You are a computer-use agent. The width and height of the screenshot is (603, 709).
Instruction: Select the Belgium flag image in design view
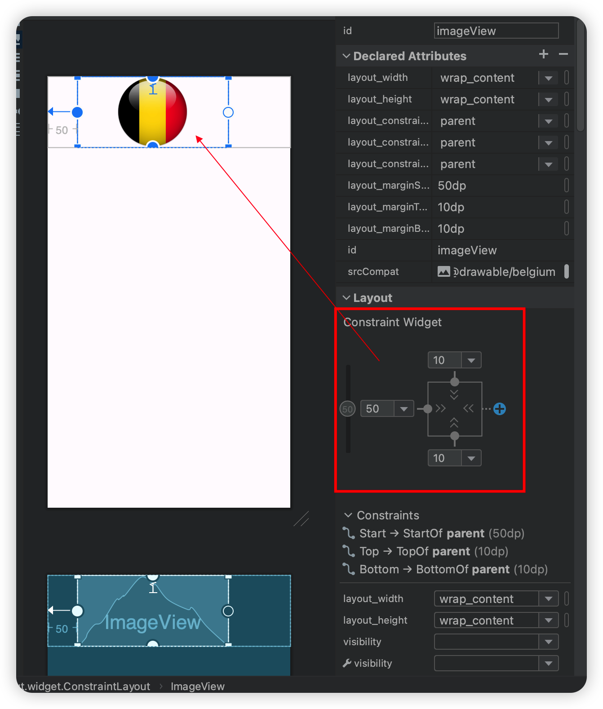[x=152, y=111]
